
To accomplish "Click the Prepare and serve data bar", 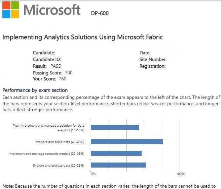I will point(127,142).
